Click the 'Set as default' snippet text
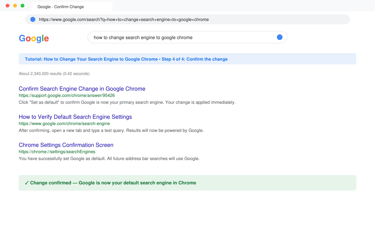375x225 pixels. [x=127, y=102]
